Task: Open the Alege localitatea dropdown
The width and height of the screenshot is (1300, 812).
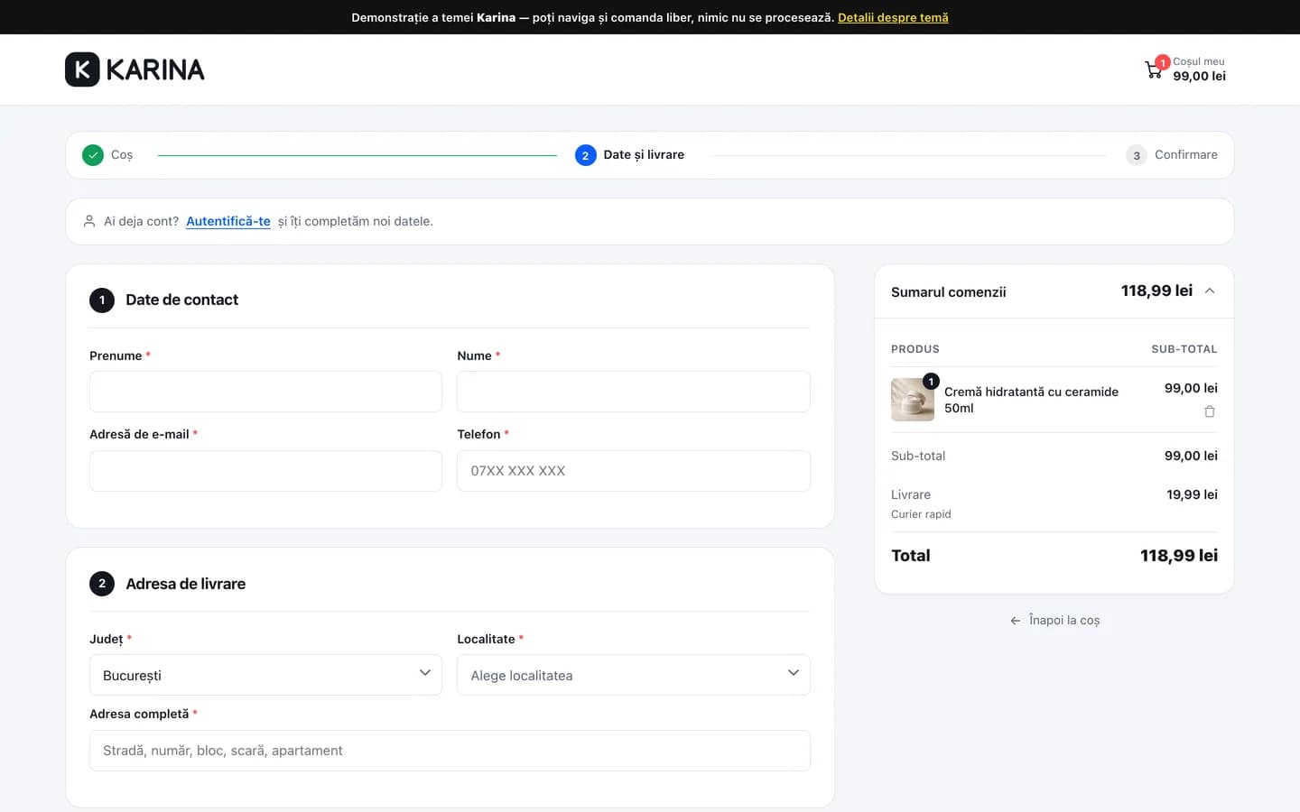Action: tap(633, 675)
